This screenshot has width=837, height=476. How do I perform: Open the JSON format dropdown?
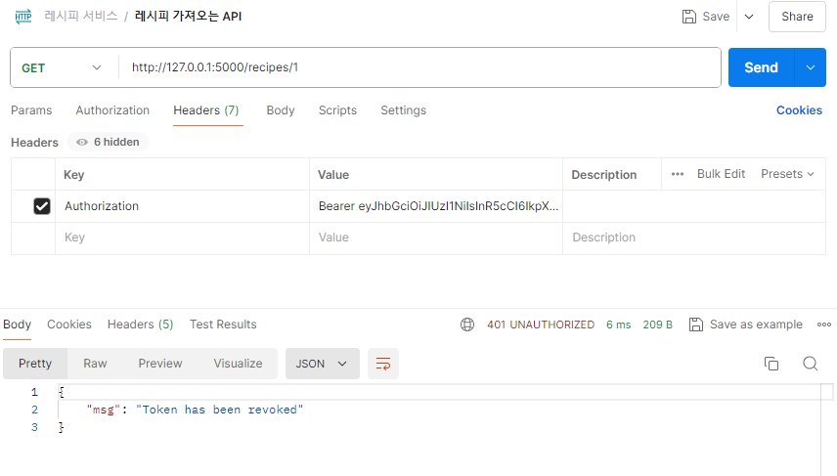click(x=323, y=364)
